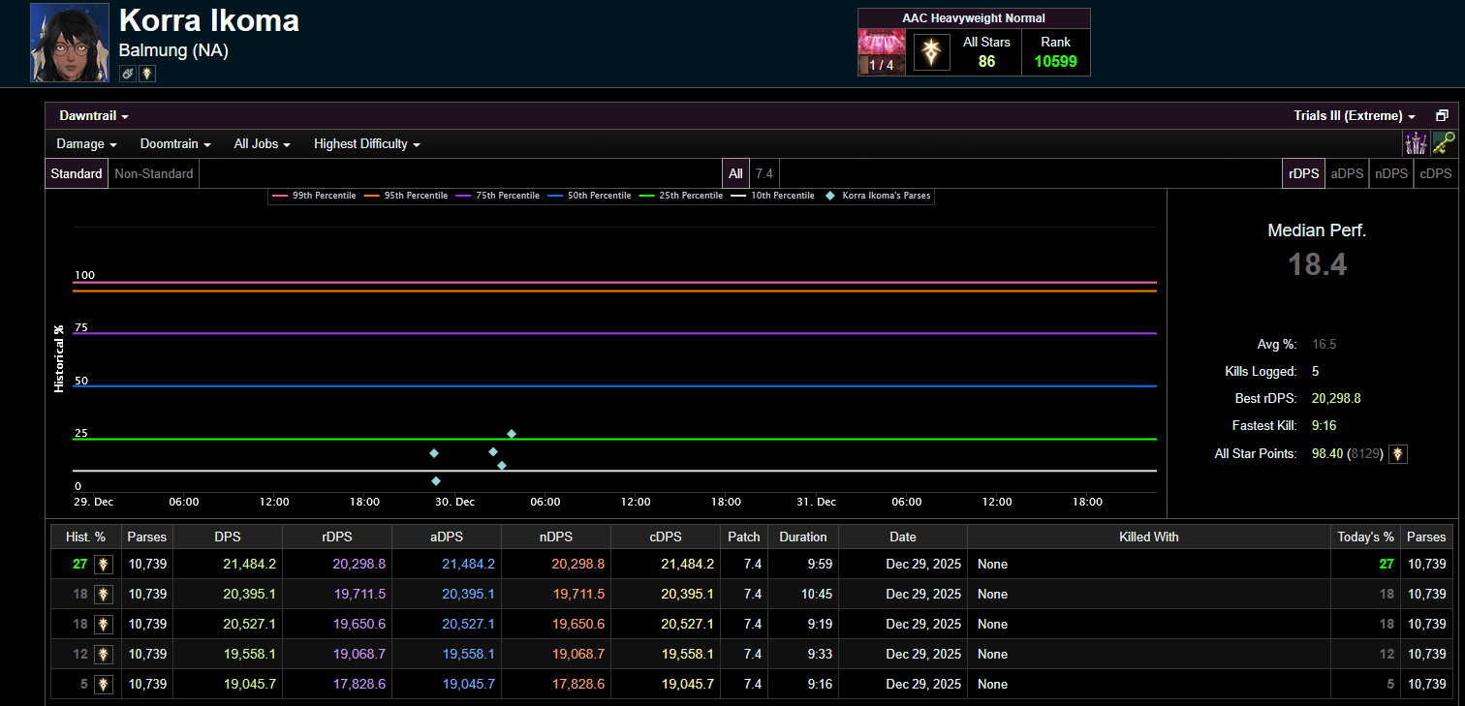Open the AAC Heavyweight raid thumbnail
1465x706 pixels.
882,51
